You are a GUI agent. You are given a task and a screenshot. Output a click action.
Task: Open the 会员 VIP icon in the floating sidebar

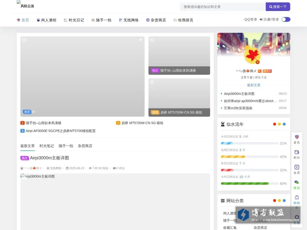tap(297, 167)
